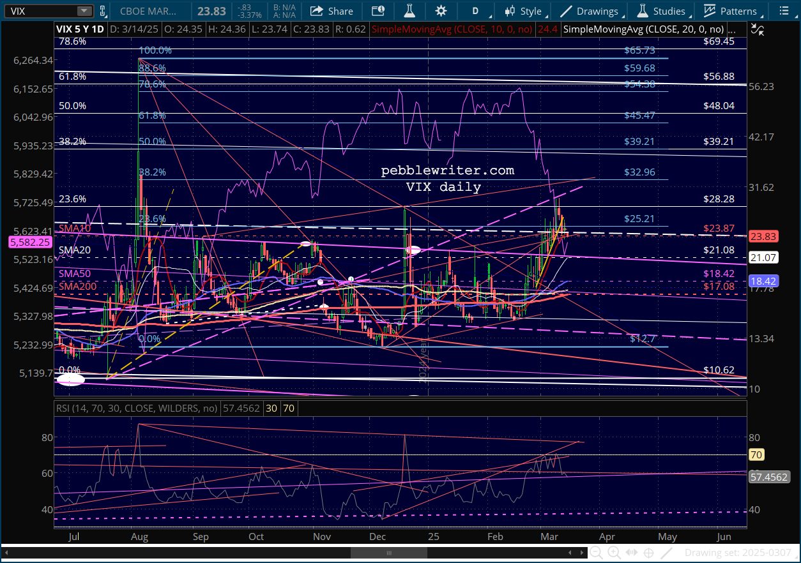Click the pan chart arrows icon
Screen dimensions: 801x563
[x=631, y=553]
